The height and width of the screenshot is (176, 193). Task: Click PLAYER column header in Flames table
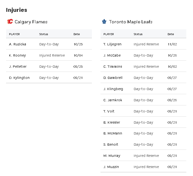click(x=14, y=34)
